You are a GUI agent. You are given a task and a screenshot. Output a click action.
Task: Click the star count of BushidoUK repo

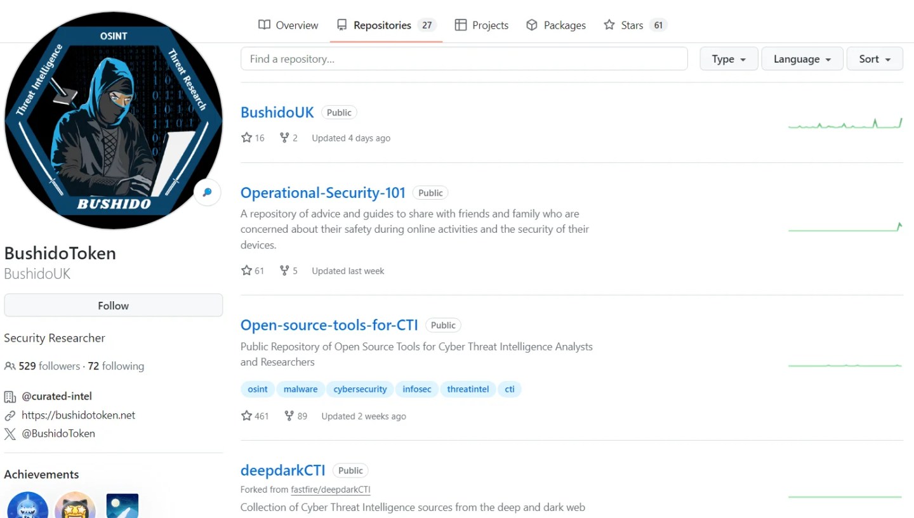253,138
